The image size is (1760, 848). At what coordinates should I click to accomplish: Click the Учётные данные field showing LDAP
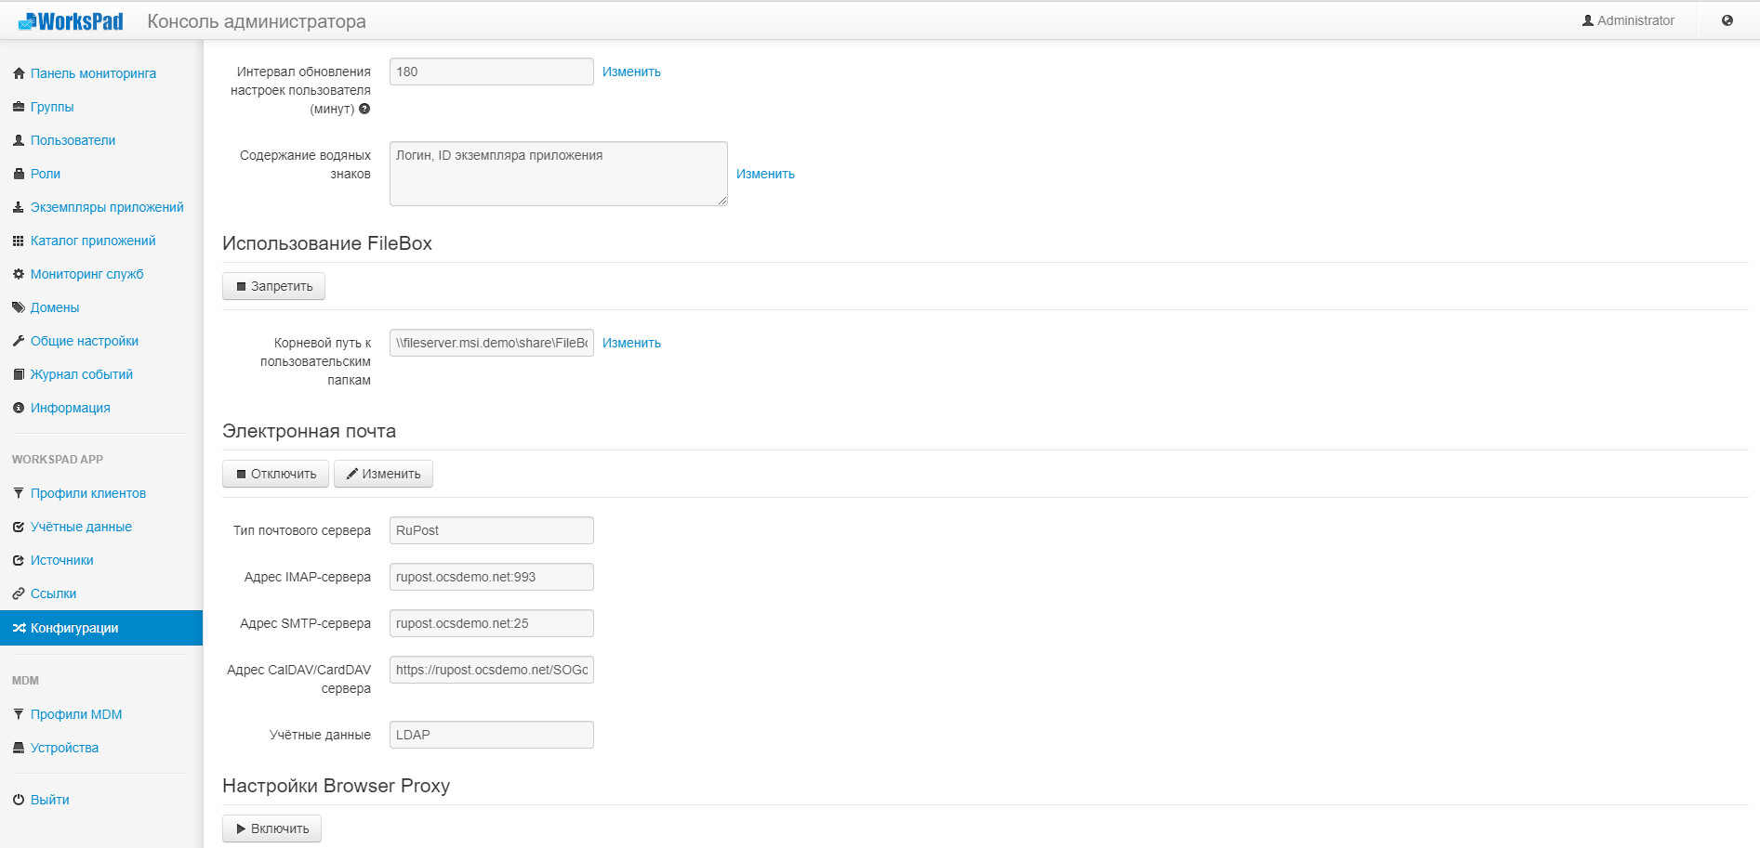pyautogui.click(x=491, y=735)
